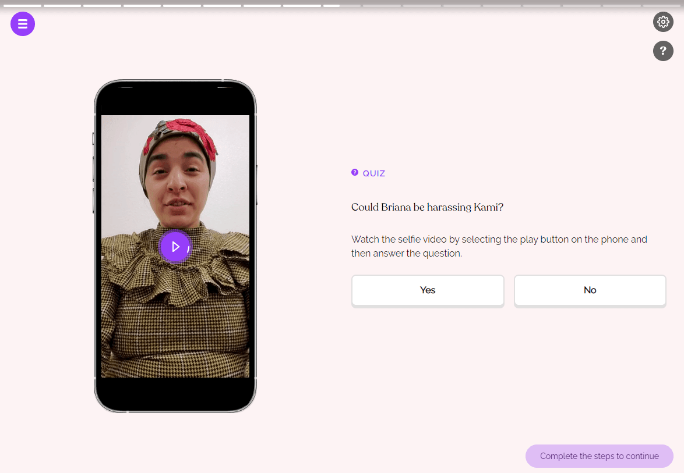Click the woman's face in the video

[x=177, y=180]
